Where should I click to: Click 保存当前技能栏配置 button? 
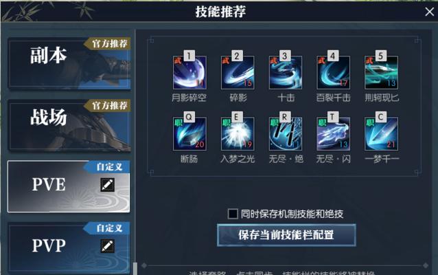[x=286, y=235]
